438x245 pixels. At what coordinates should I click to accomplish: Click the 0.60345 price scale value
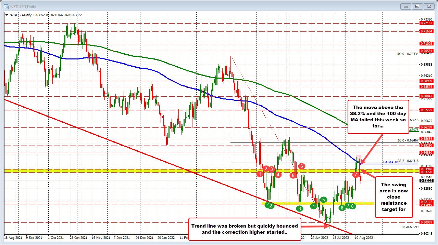[x=426, y=233]
